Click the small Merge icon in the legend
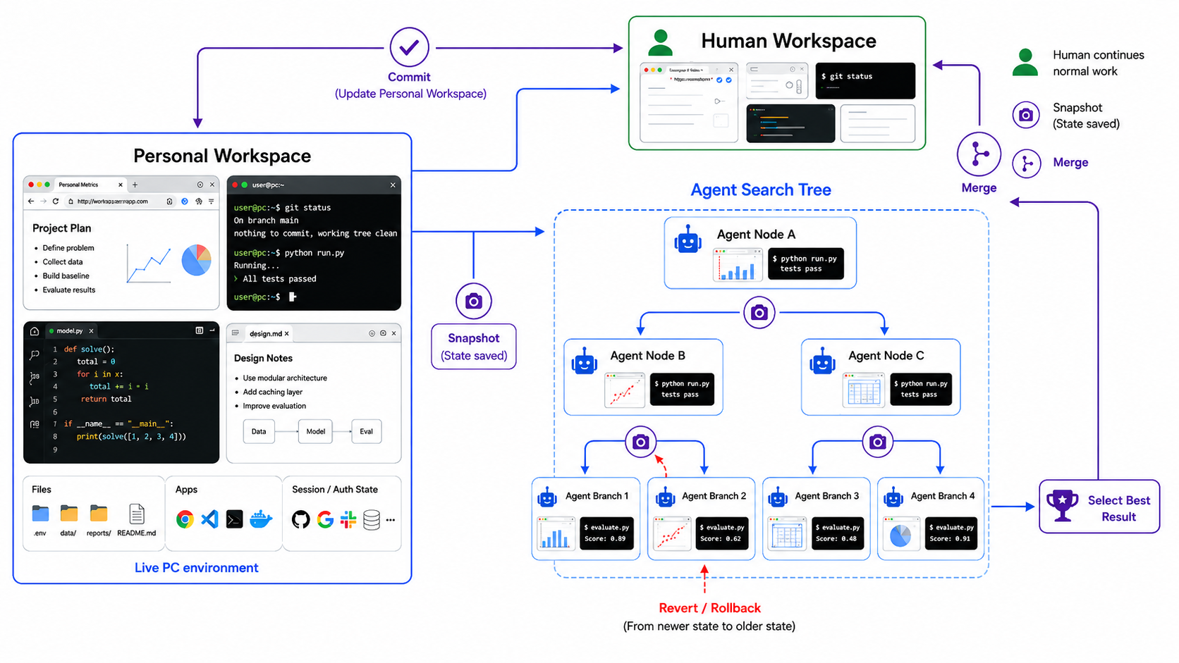This screenshot has width=1179, height=663. click(x=1027, y=163)
